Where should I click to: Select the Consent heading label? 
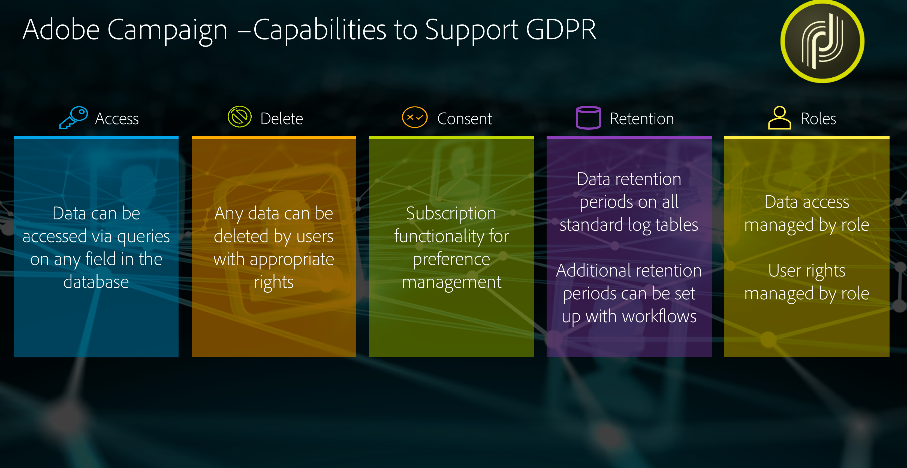pyautogui.click(x=465, y=119)
